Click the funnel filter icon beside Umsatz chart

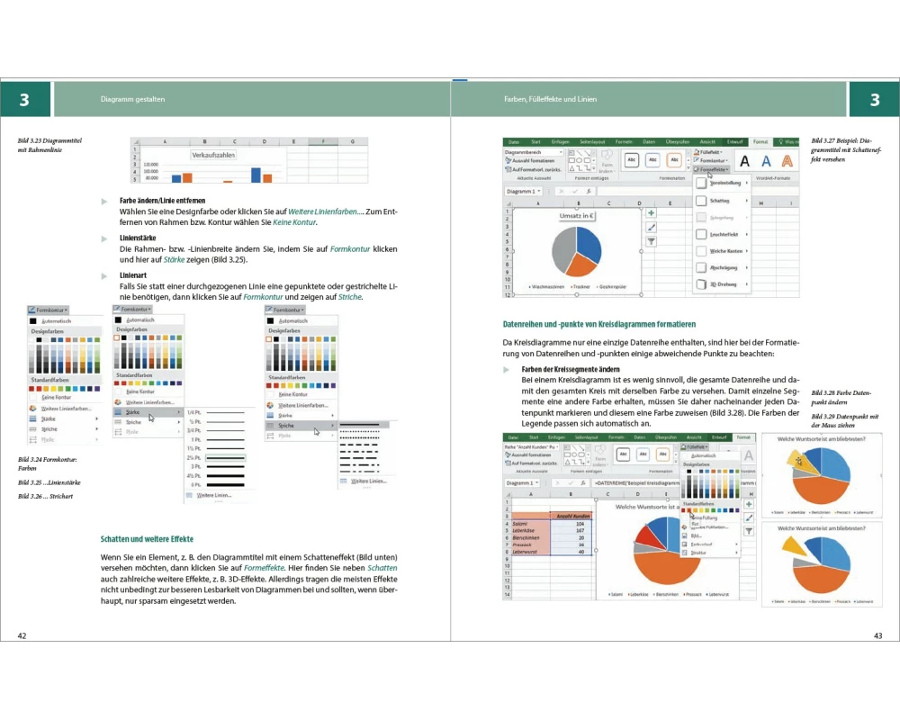651,241
